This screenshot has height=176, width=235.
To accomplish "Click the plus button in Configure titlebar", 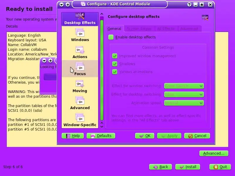I will tap(68, 5).
